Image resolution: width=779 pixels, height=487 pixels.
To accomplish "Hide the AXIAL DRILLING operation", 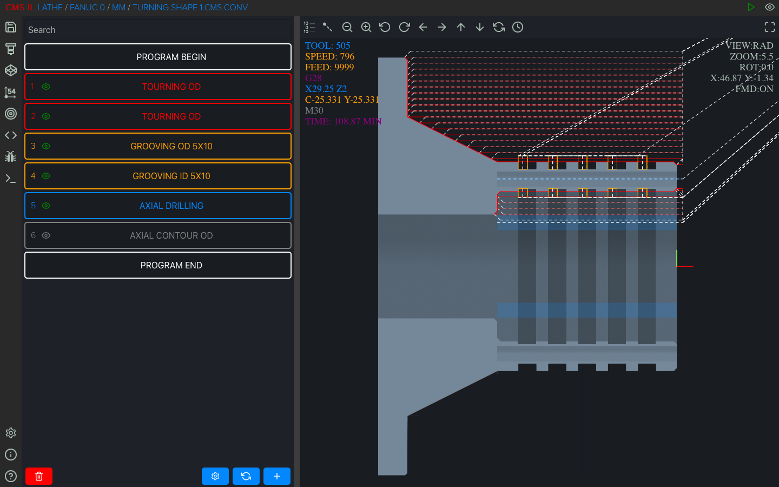I will pyautogui.click(x=46, y=206).
